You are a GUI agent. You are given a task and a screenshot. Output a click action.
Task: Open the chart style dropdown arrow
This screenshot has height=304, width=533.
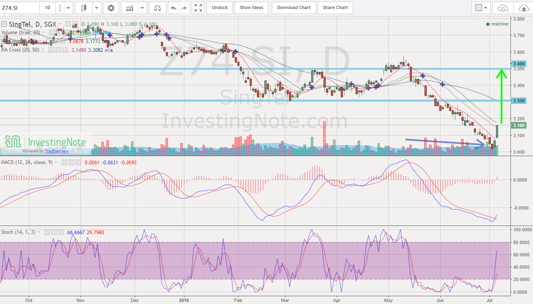click(x=96, y=8)
